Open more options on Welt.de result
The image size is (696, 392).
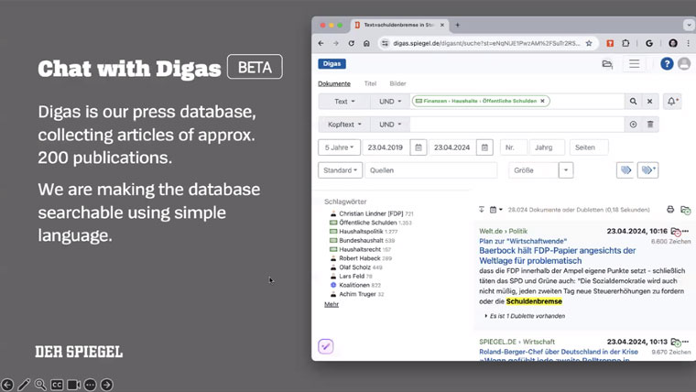click(x=686, y=231)
